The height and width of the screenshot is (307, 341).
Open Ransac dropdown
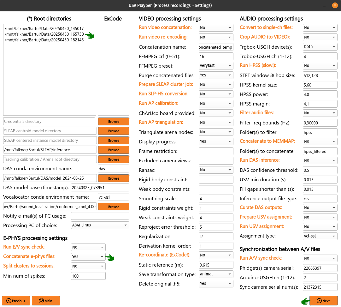[216, 170]
